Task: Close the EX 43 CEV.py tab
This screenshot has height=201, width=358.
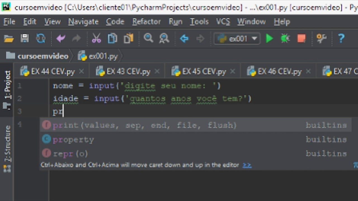Action: (x=157, y=72)
